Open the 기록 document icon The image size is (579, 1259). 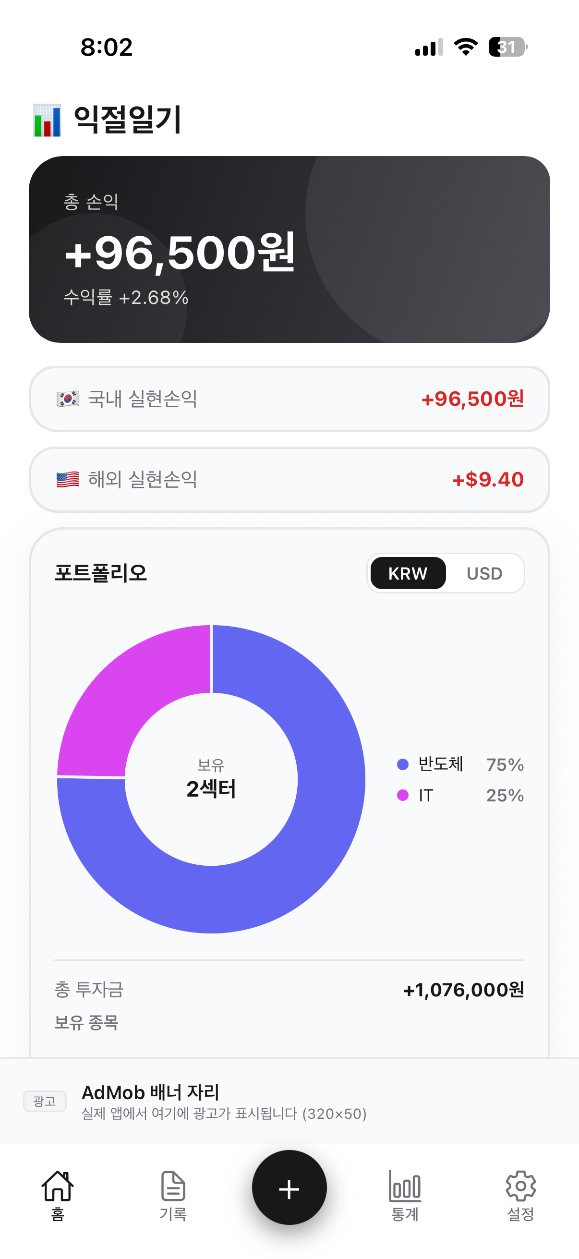[173, 1186]
